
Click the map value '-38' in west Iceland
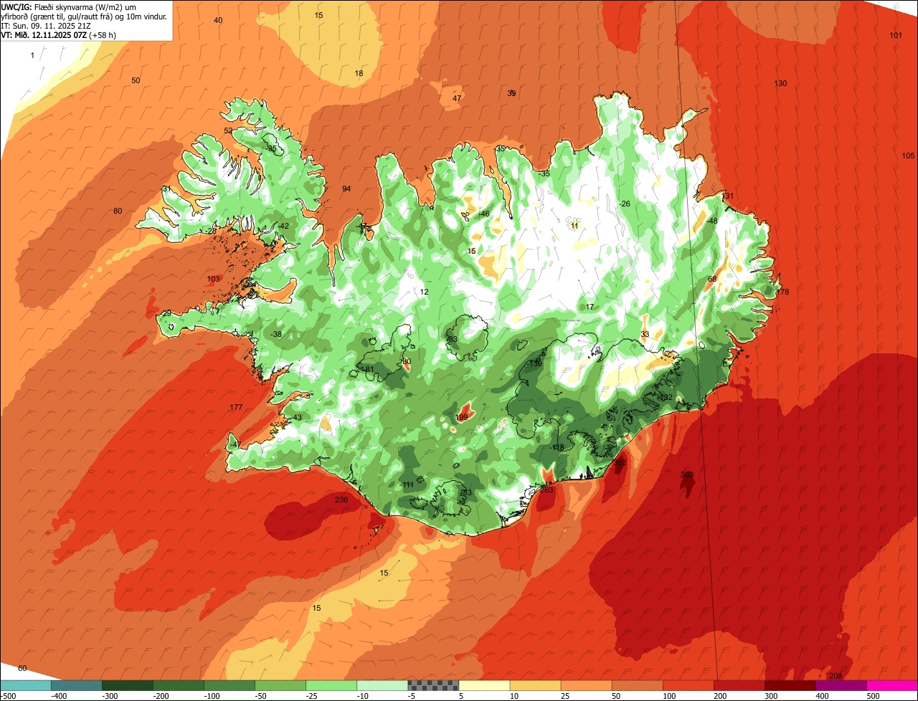[275, 335]
